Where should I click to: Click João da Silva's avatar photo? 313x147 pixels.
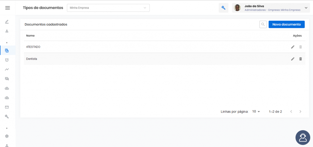[x=237, y=8]
